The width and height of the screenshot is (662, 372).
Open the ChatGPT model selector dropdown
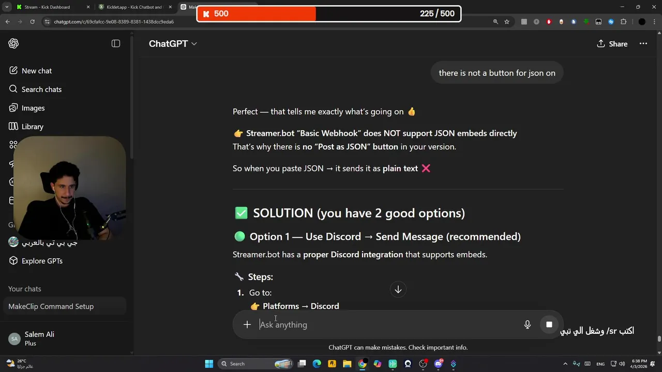[173, 44]
